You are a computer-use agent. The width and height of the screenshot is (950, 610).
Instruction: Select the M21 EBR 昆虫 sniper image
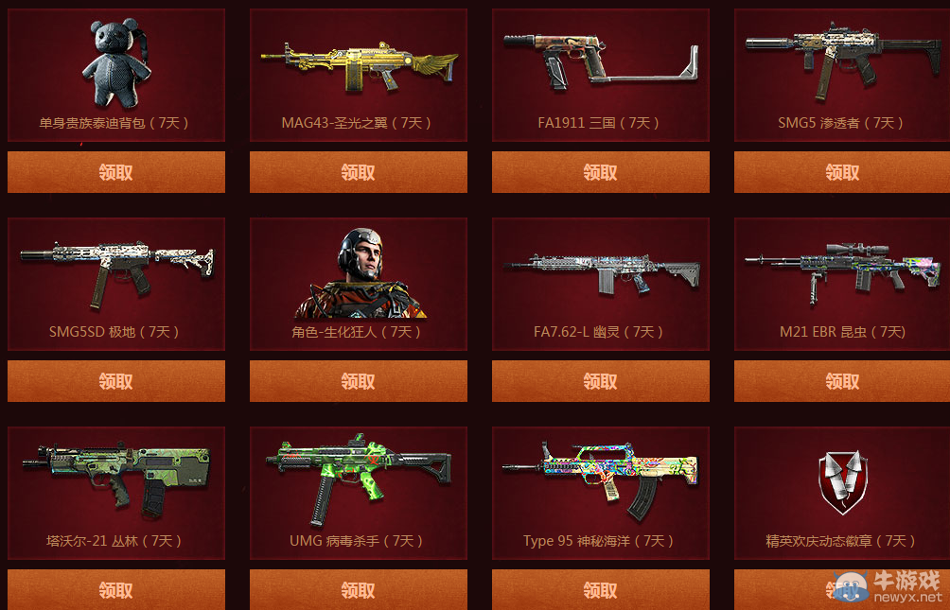click(843, 272)
